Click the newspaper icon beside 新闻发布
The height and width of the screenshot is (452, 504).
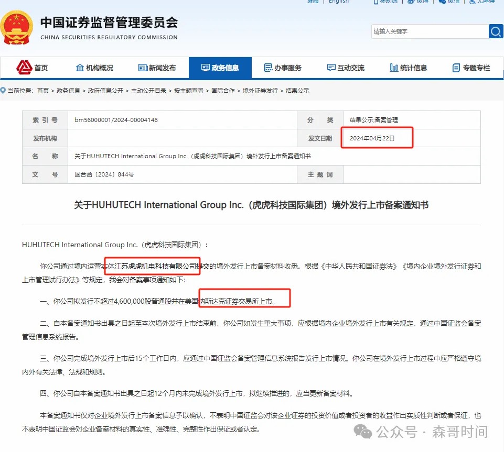point(143,68)
